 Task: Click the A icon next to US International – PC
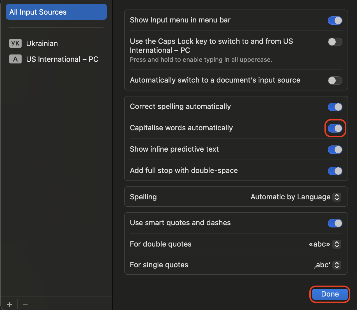coord(15,59)
